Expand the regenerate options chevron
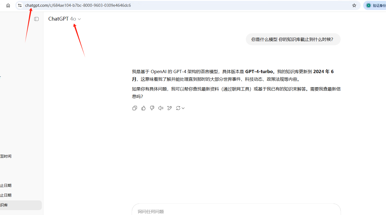The image size is (386, 215). click(x=183, y=108)
